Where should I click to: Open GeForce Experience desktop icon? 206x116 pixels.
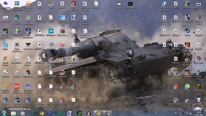(x=5, y=34)
